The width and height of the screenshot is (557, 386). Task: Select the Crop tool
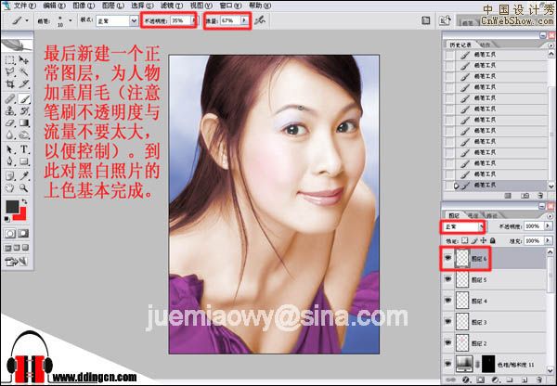point(10,84)
